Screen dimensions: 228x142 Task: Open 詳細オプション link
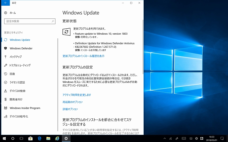(70, 109)
